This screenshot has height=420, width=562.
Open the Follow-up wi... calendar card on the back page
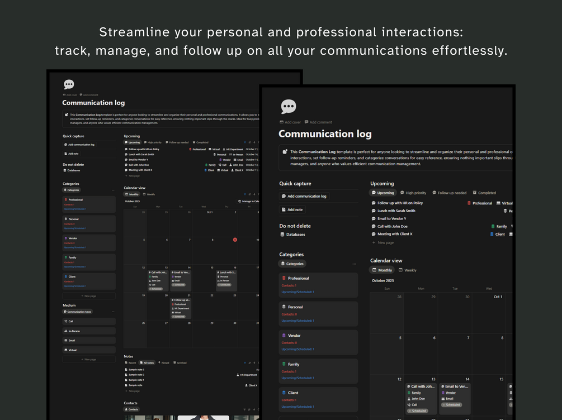[181, 308]
